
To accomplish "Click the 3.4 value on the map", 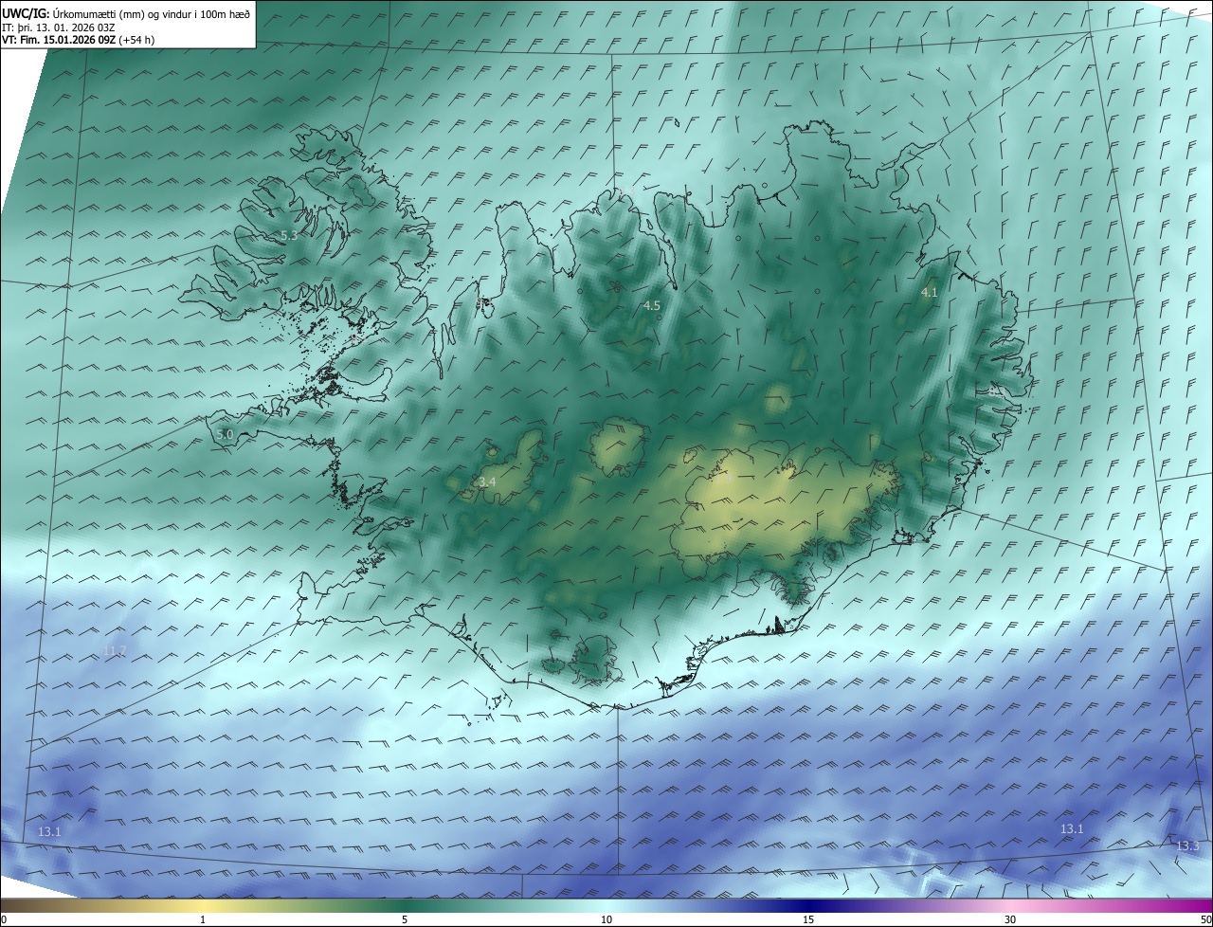I will [x=487, y=482].
